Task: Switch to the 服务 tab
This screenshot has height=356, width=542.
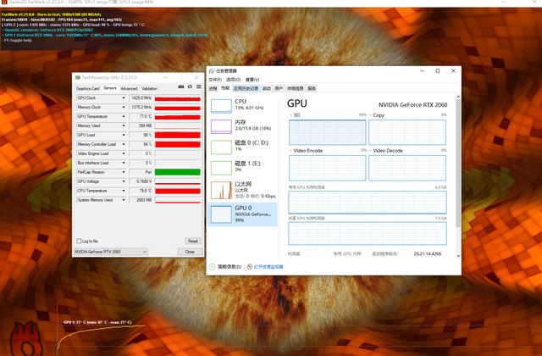Action: (x=312, y=88)
